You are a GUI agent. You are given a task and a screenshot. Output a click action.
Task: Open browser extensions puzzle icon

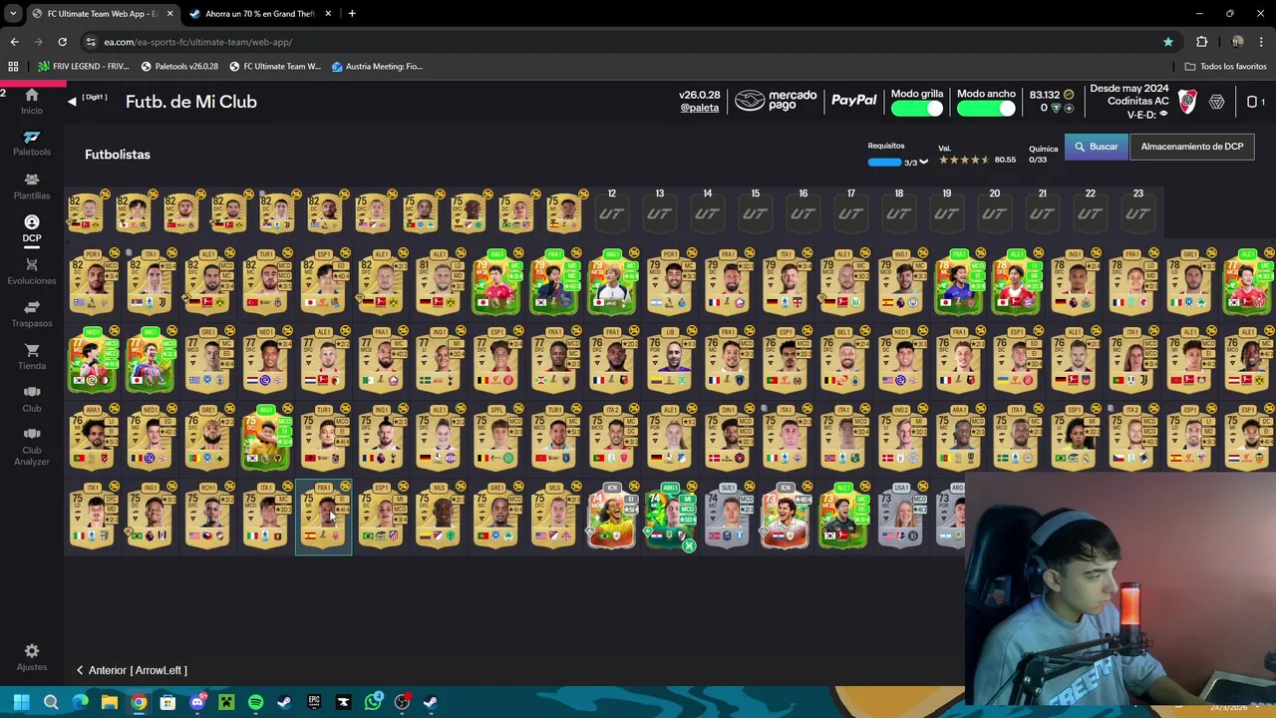click(x=1201, y=42)
